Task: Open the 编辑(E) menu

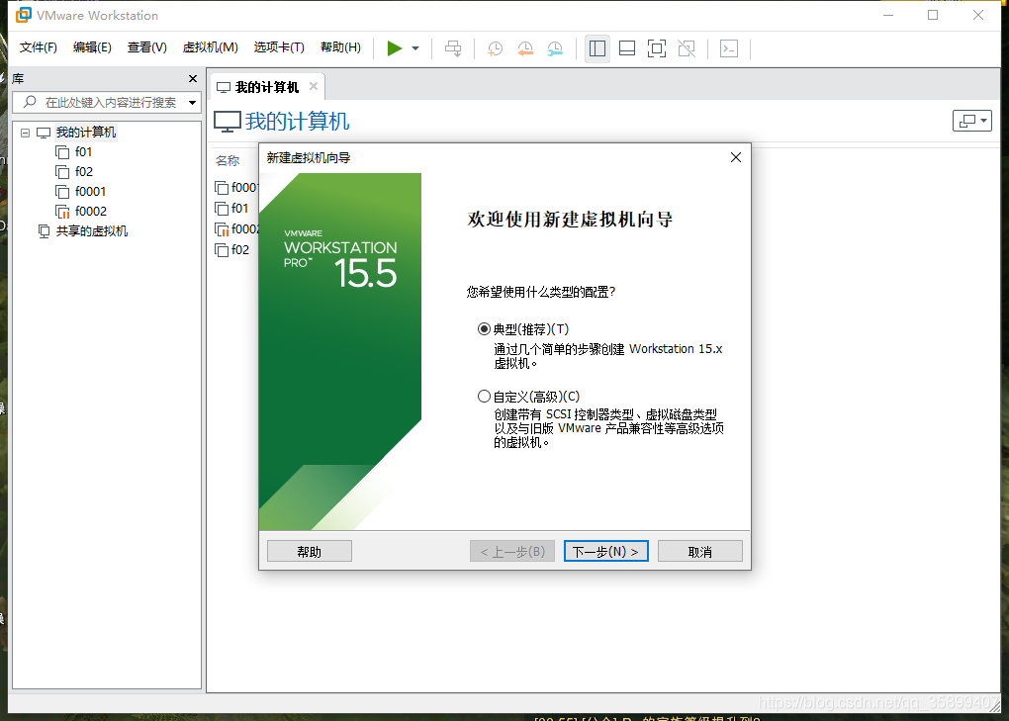Action: [92, 47]
